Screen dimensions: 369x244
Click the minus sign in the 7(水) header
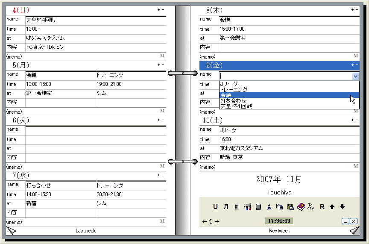163,175
